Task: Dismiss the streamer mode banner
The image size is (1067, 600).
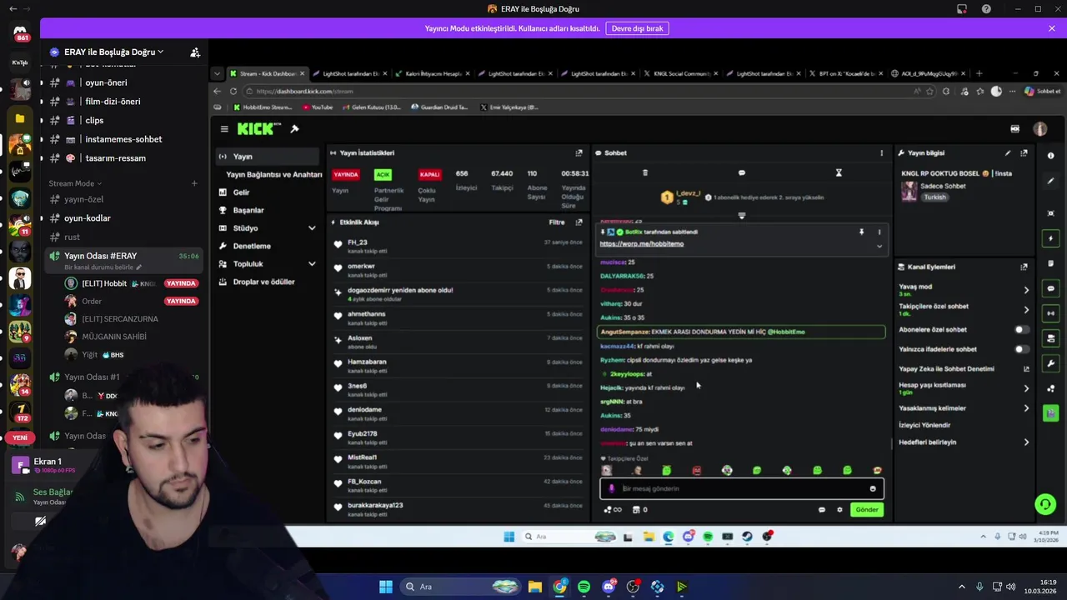Action: point(1052,28)
